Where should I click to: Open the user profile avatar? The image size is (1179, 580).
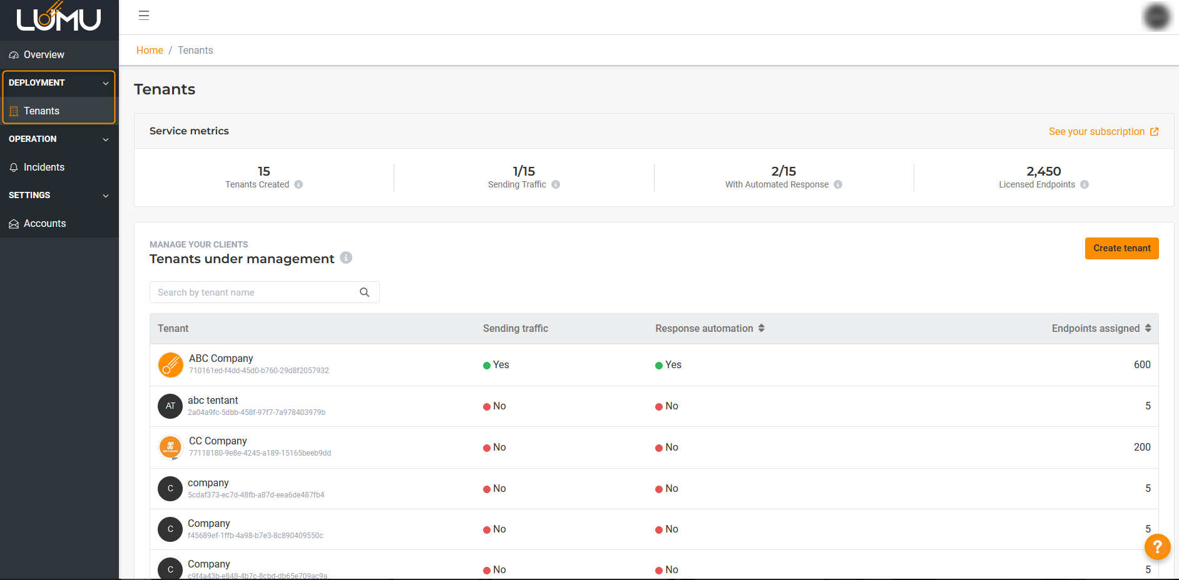pyautogui.click(x=1156, y=17)
